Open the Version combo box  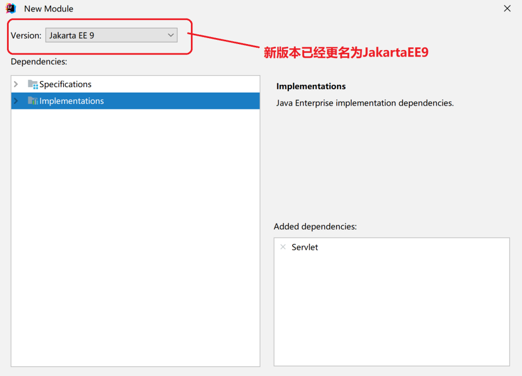tap(111, 35)
